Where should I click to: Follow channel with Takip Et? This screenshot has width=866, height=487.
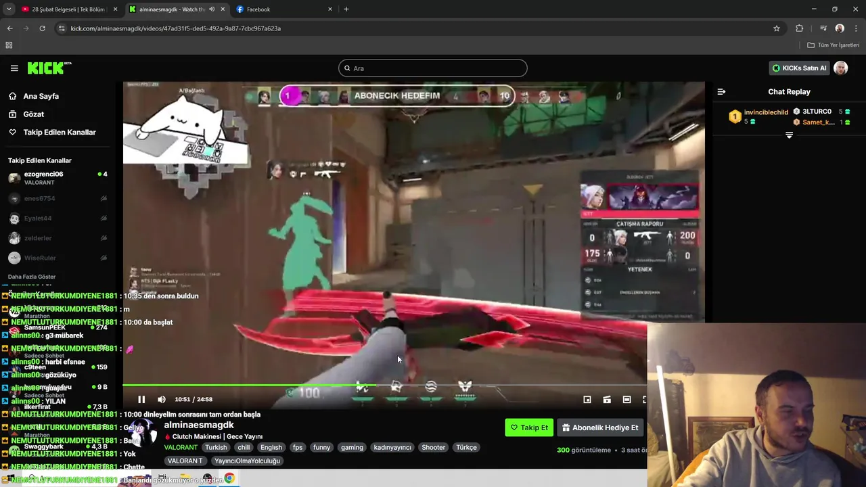529,427
